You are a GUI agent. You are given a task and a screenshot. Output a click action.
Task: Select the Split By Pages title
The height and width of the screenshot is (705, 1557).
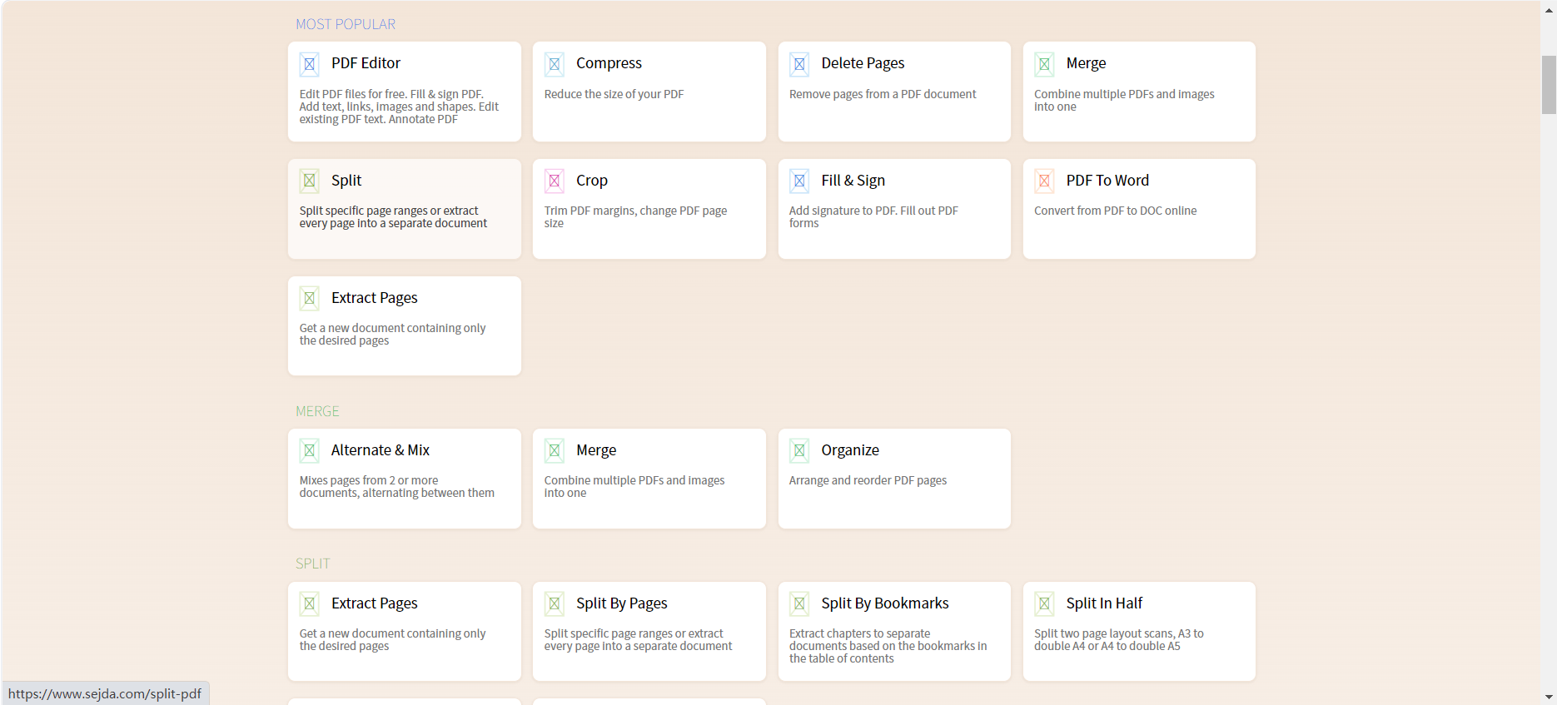tap(621, 603)
